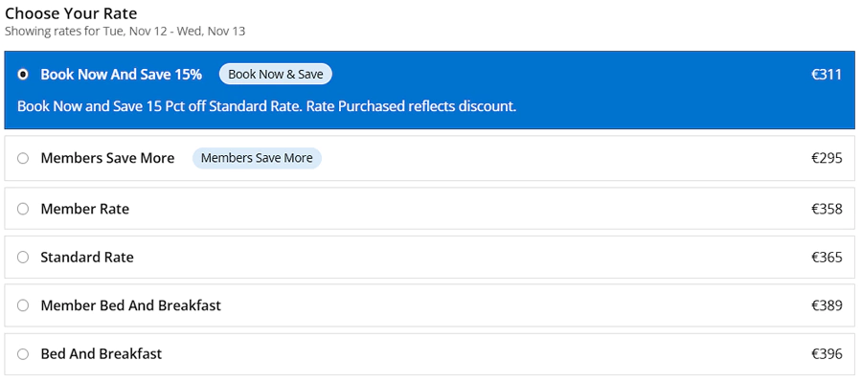Click the Standard Rate label text

[87, 258]
